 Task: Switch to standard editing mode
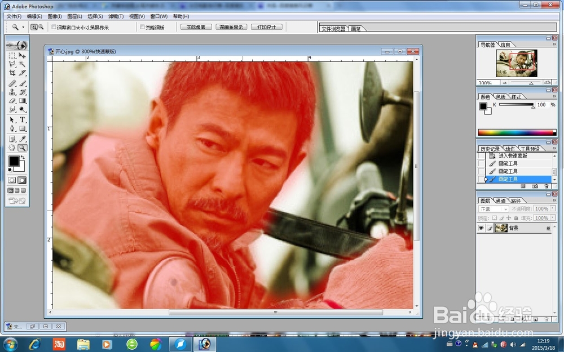point(12,180)
